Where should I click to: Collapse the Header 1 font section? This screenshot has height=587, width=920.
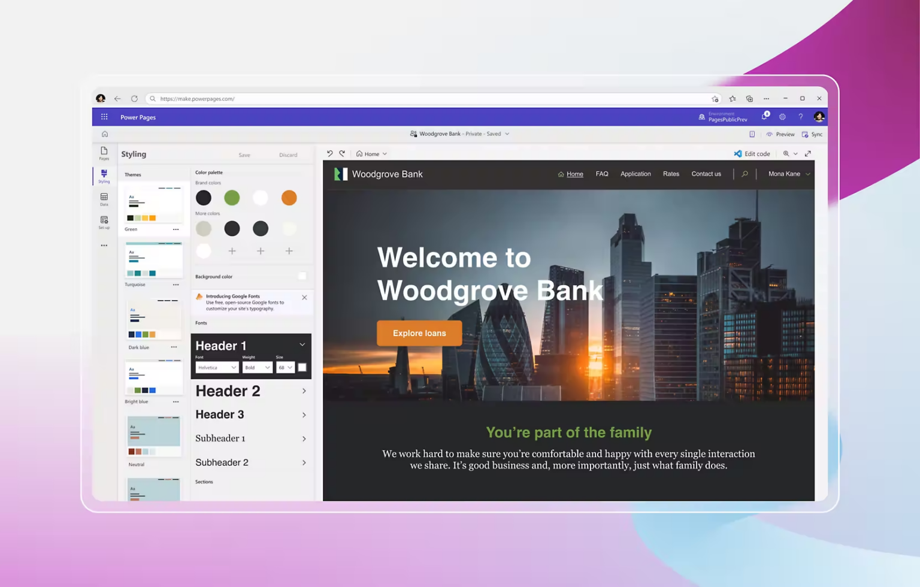[302, 345]
